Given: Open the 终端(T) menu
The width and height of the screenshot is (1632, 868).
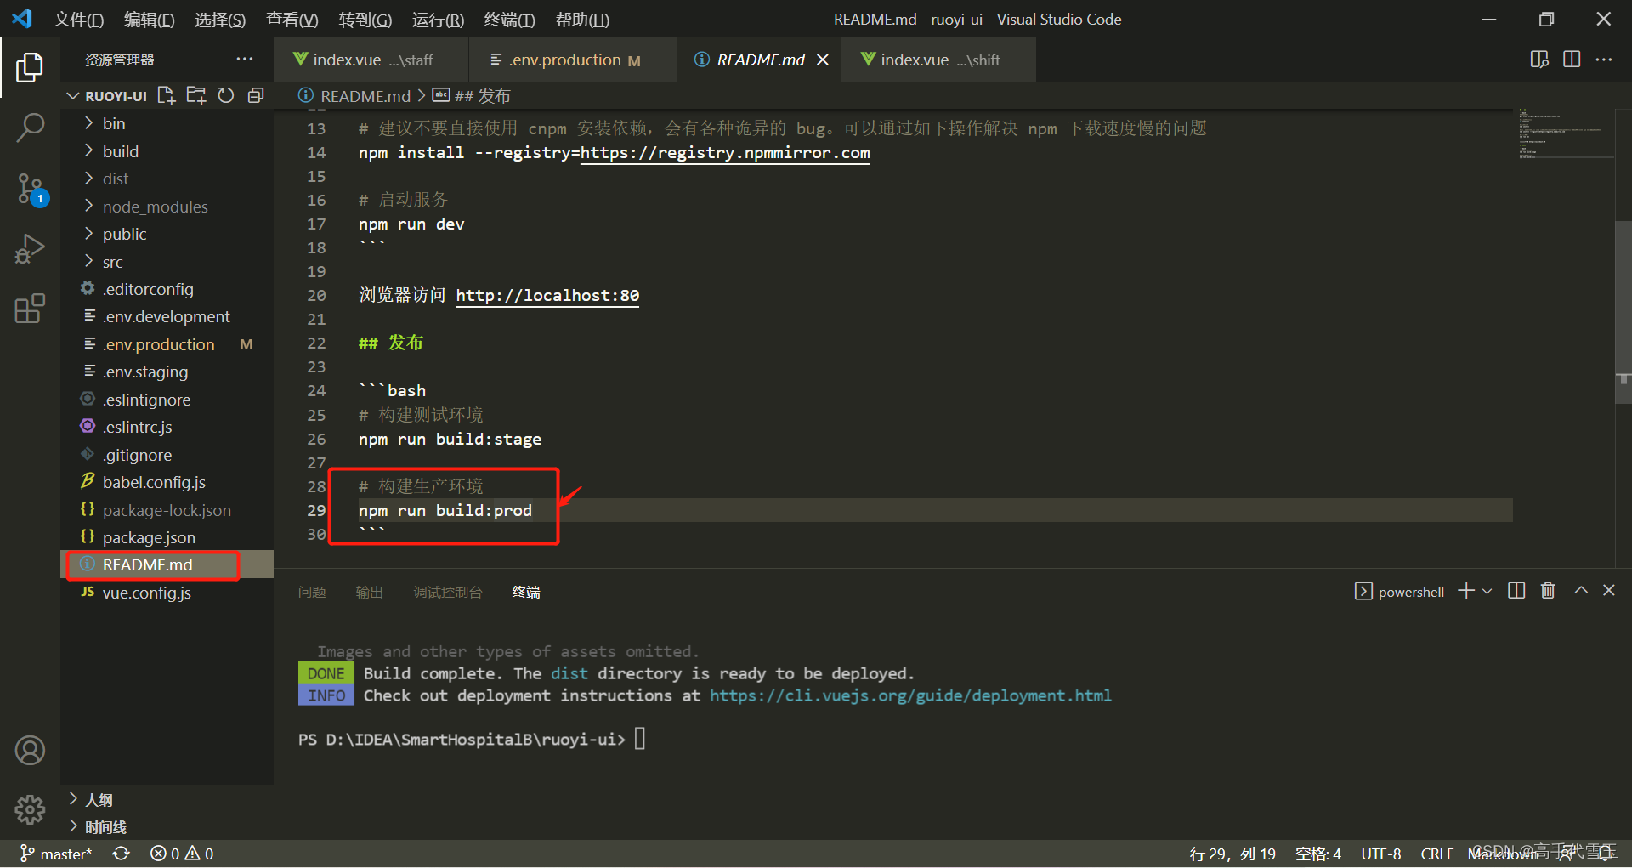Looking at the screenshot, I should tap(508, 19).
